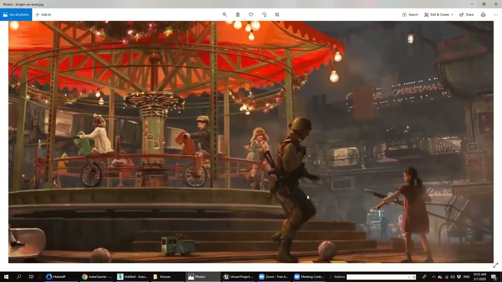Click the taskbar Address input field
The width and height of the screenshot is (502, 282).
pos(376,277)
